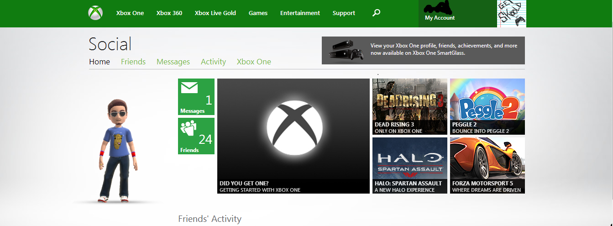613x226 pixels.
Task: Click 'BOUNCE INTO PEGGLE 2' caption
Action: coord(481,131)
